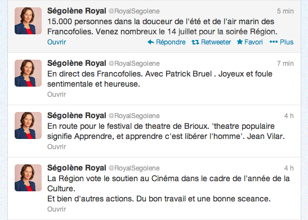Open avatar on the Brioux festival tweet
The width and height of the screenshot is (308, 220).
[28, 125]
